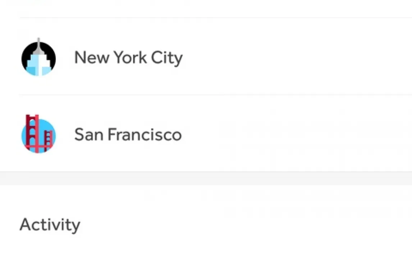The height and width of the screenshot is (257, 412).
Task: Click the black round New York badge
Action: pyautogui.click(x=38, y=58)
